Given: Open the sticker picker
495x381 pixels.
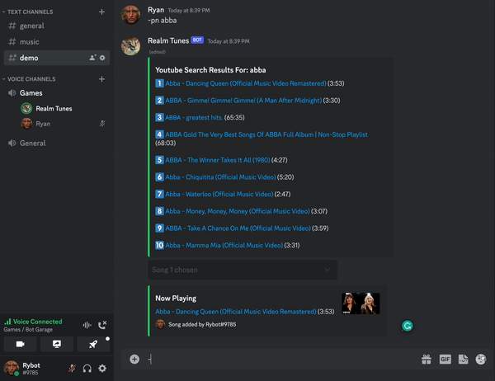Looking at the screenshot, I should click(x=463, y=359).
